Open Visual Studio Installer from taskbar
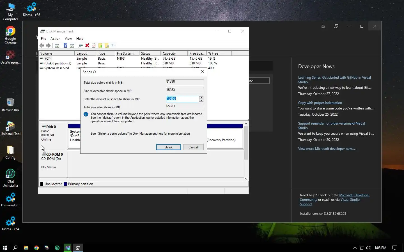This screenshot has width=404, height=252. (x=68, y=248)
